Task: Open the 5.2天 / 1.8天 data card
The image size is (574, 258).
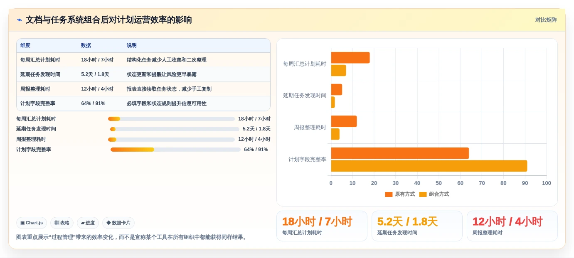Action: 417,226
